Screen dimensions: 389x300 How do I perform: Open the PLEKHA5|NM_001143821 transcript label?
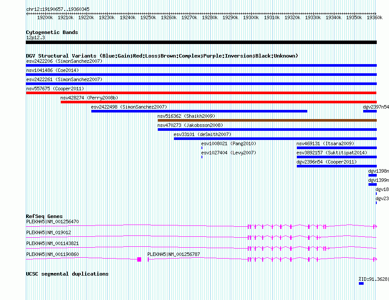tap(52, 243)
